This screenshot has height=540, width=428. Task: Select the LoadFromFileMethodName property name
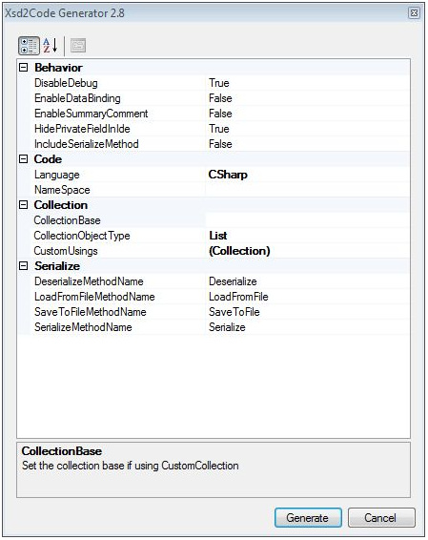click(x=94, y=297)
